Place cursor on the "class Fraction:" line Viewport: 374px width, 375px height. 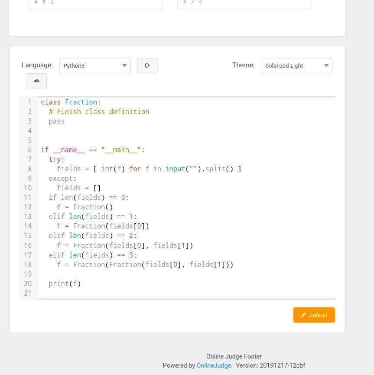(x=70, y=102)
